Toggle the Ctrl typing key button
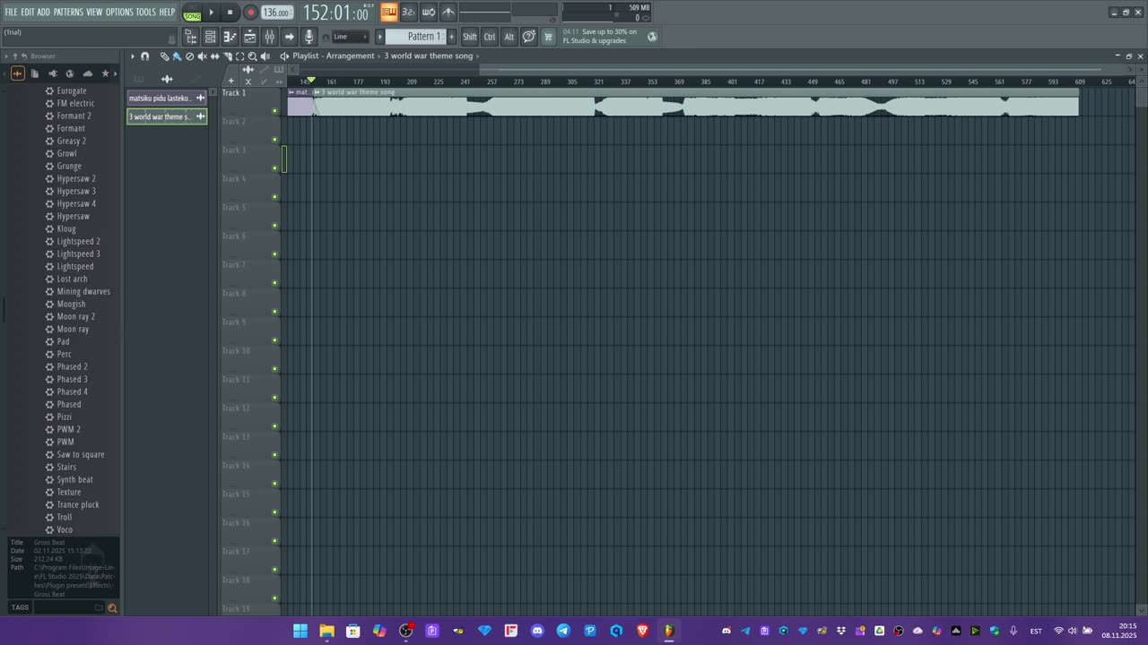Screen dimensions: 1148x645 point(490,37)
